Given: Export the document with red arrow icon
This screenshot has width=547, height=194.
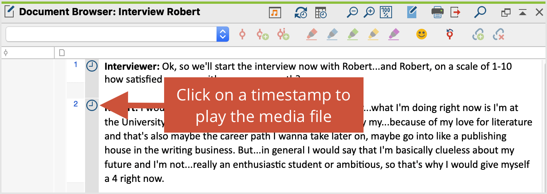Looking at the screenshot, I should click(x=455, y=13).
